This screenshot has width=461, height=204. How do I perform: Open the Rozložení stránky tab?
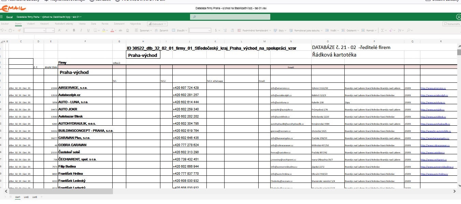click(x=64, y=24)
